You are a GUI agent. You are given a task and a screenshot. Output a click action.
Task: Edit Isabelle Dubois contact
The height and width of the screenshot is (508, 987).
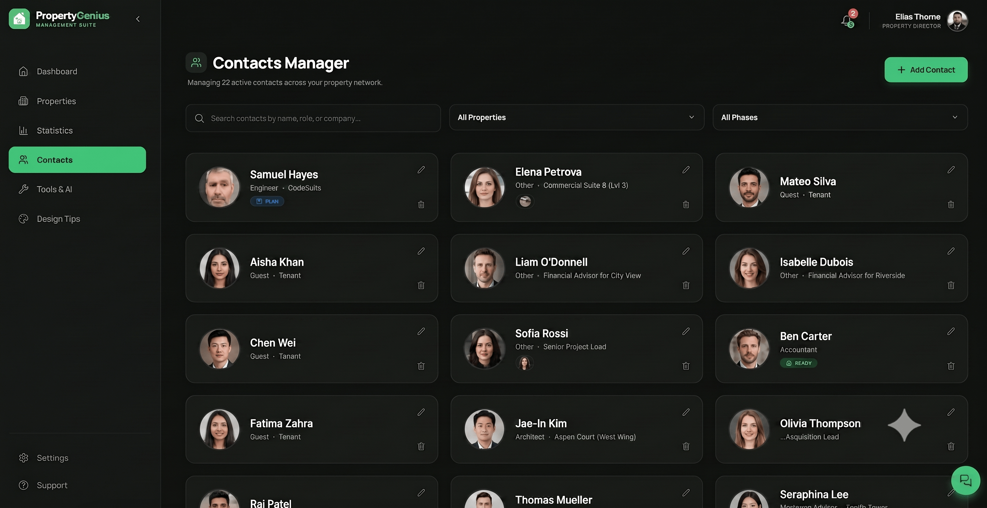[x=951, y=251]
